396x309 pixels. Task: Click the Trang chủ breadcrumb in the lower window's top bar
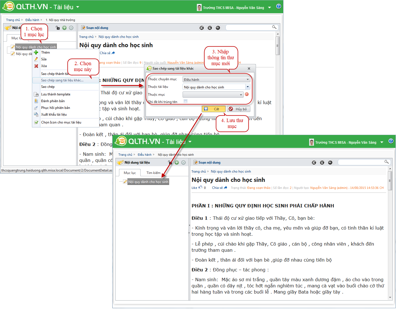[x=125, y=155]
